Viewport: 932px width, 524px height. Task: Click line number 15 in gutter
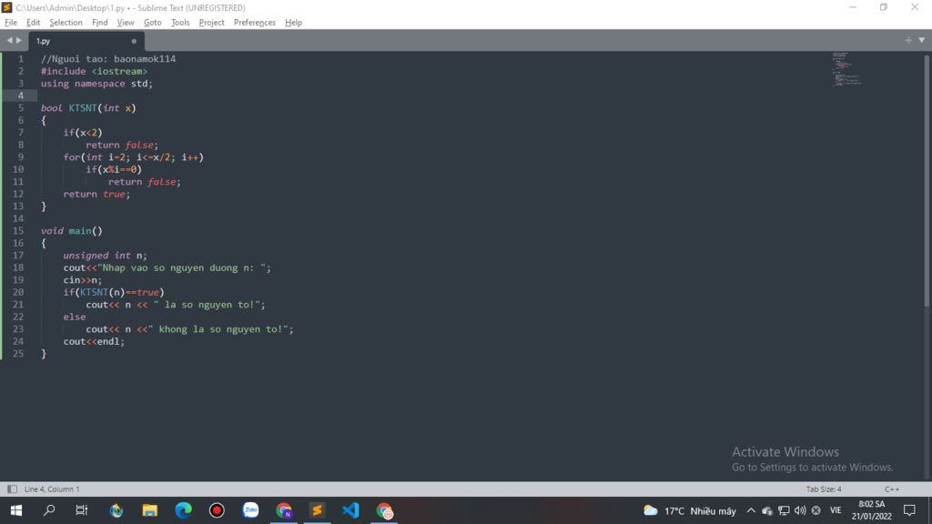[18, 231]
